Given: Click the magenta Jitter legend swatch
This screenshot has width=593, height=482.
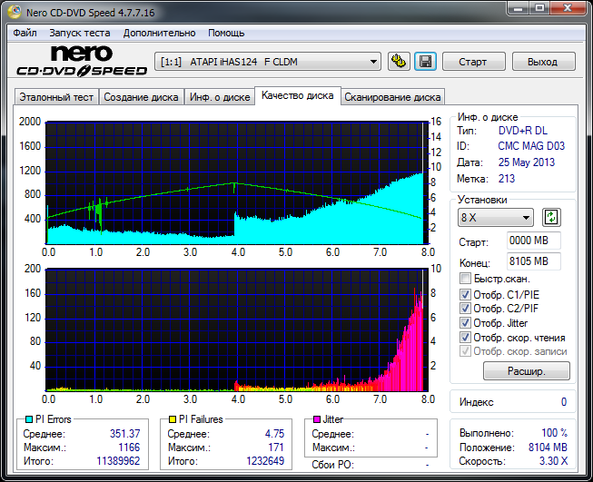Looking at the screenshot, I should tap(317, 419).
